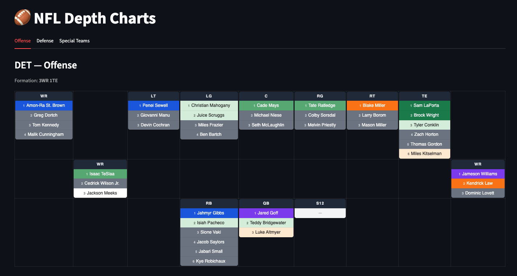Viewport: 517px width, 276px height.
Task: Select tight end Sam LaPorta
Action: click(x=424, y=105)
